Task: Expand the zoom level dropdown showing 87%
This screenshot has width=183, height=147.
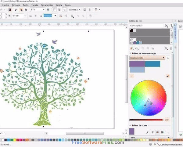Action: click(44, 9)
